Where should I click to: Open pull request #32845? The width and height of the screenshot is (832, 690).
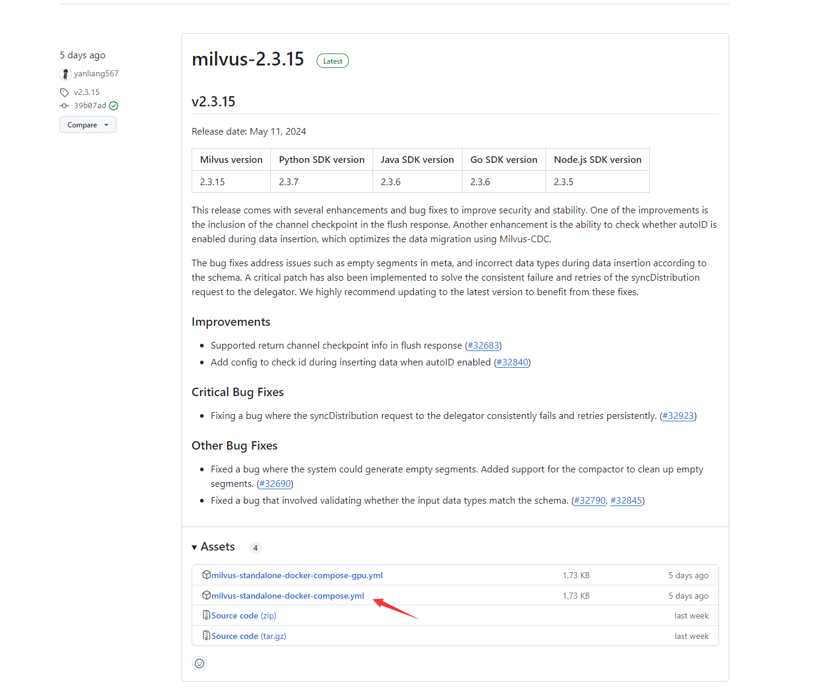click(x=626, y=501)
